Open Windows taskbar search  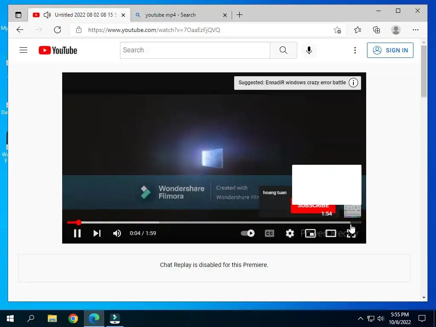click(31, 318)
